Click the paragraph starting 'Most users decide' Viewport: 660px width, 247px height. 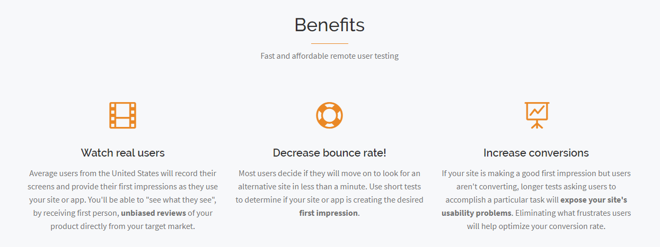[x=329, y=193]
